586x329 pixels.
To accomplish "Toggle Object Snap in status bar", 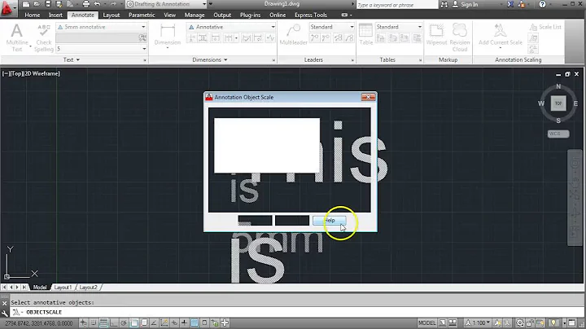I will (x=133, y=322).
